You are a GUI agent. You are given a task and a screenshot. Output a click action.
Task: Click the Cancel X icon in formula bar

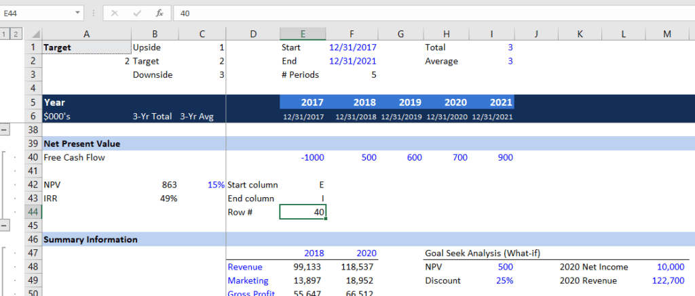[x=114, y=13]
